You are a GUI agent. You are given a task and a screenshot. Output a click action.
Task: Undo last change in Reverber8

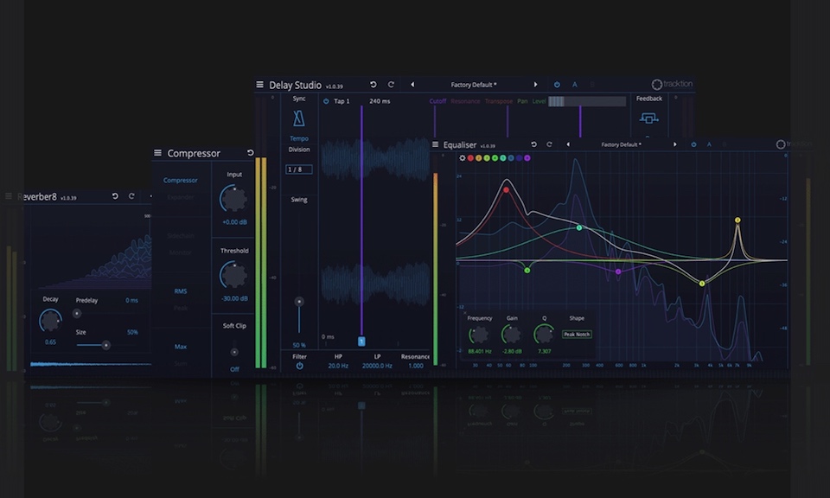115,196
